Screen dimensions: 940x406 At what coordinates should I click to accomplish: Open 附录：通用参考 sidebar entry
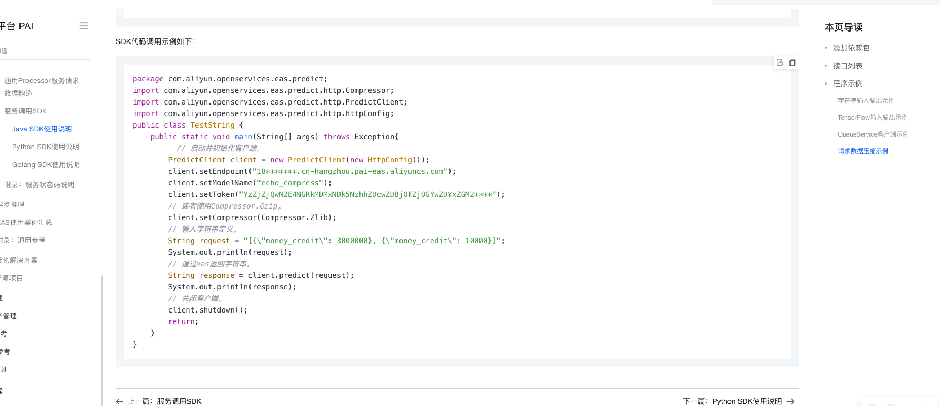23,240
